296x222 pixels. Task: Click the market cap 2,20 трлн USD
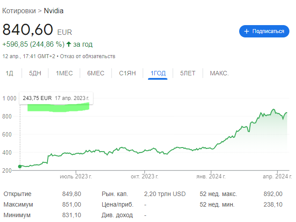coord(165,194)
